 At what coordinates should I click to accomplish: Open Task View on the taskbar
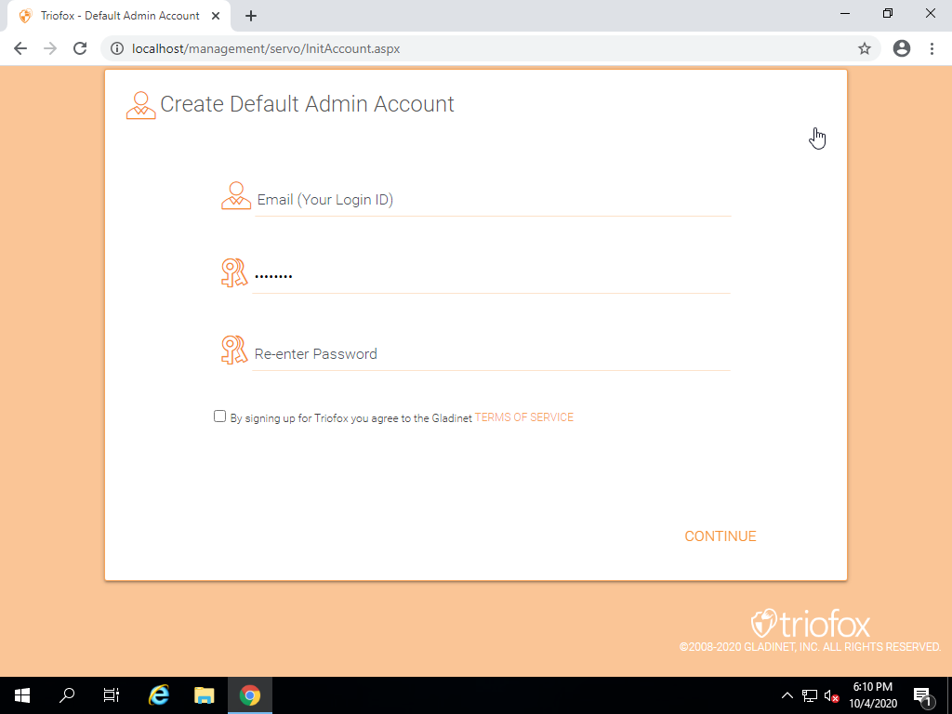(112, 695)
